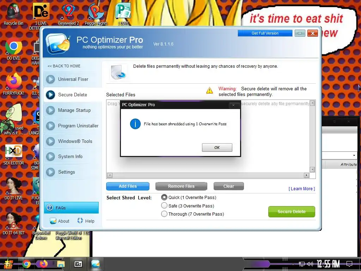This screenshot has height=271, width=361.
Task: Click the volume icon in system tray
Action: click(x=310, y=264)
